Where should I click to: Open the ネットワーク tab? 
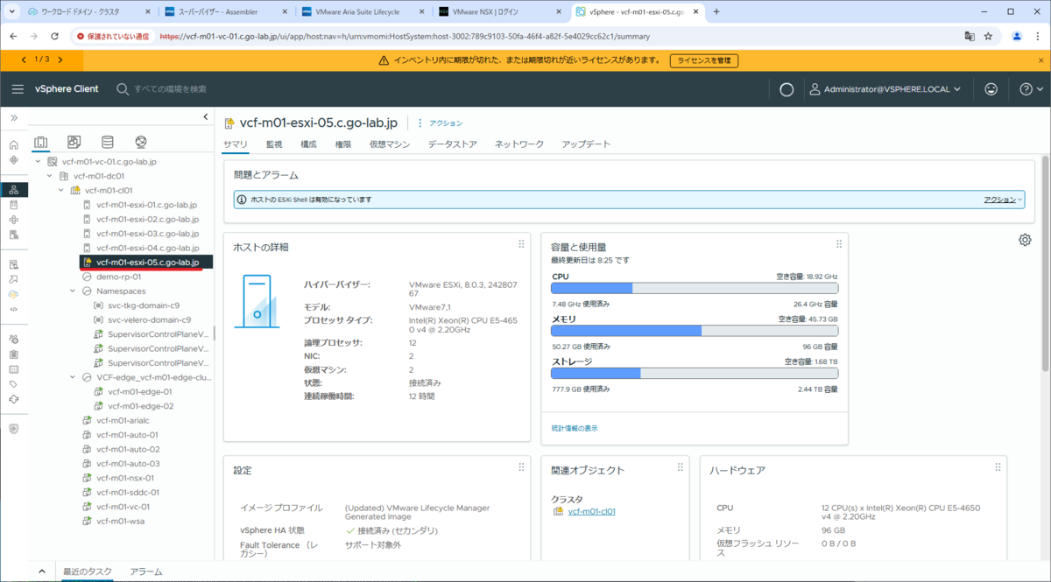pos(518,144)
